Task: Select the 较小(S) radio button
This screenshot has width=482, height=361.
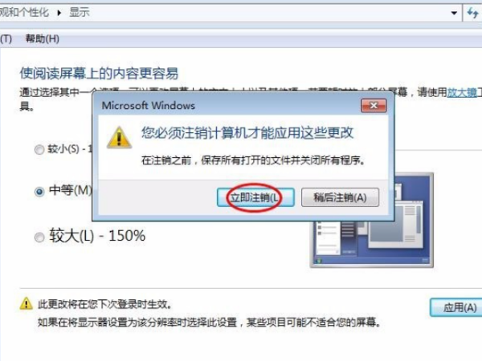Action: 39,150
